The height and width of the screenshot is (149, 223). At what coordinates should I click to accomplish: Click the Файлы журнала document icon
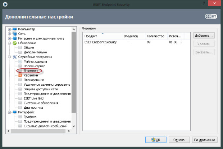tap(20, 62)
